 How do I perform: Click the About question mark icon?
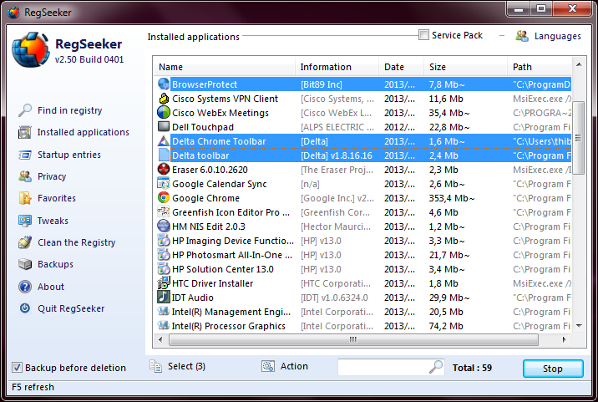click(x=25, y=287)
